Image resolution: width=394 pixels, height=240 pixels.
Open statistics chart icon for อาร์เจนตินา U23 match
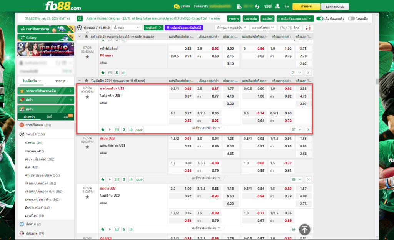131,129
